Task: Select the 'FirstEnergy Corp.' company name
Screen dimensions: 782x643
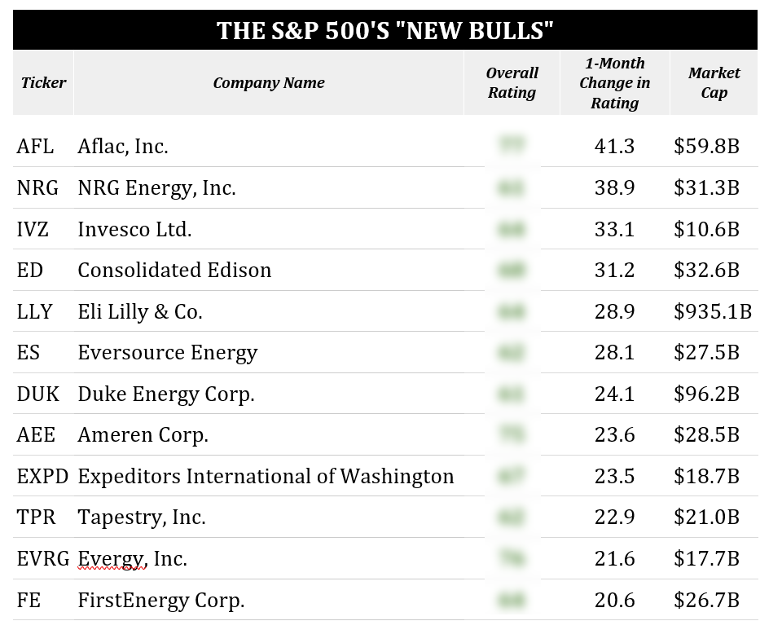Action: point(160,601)
